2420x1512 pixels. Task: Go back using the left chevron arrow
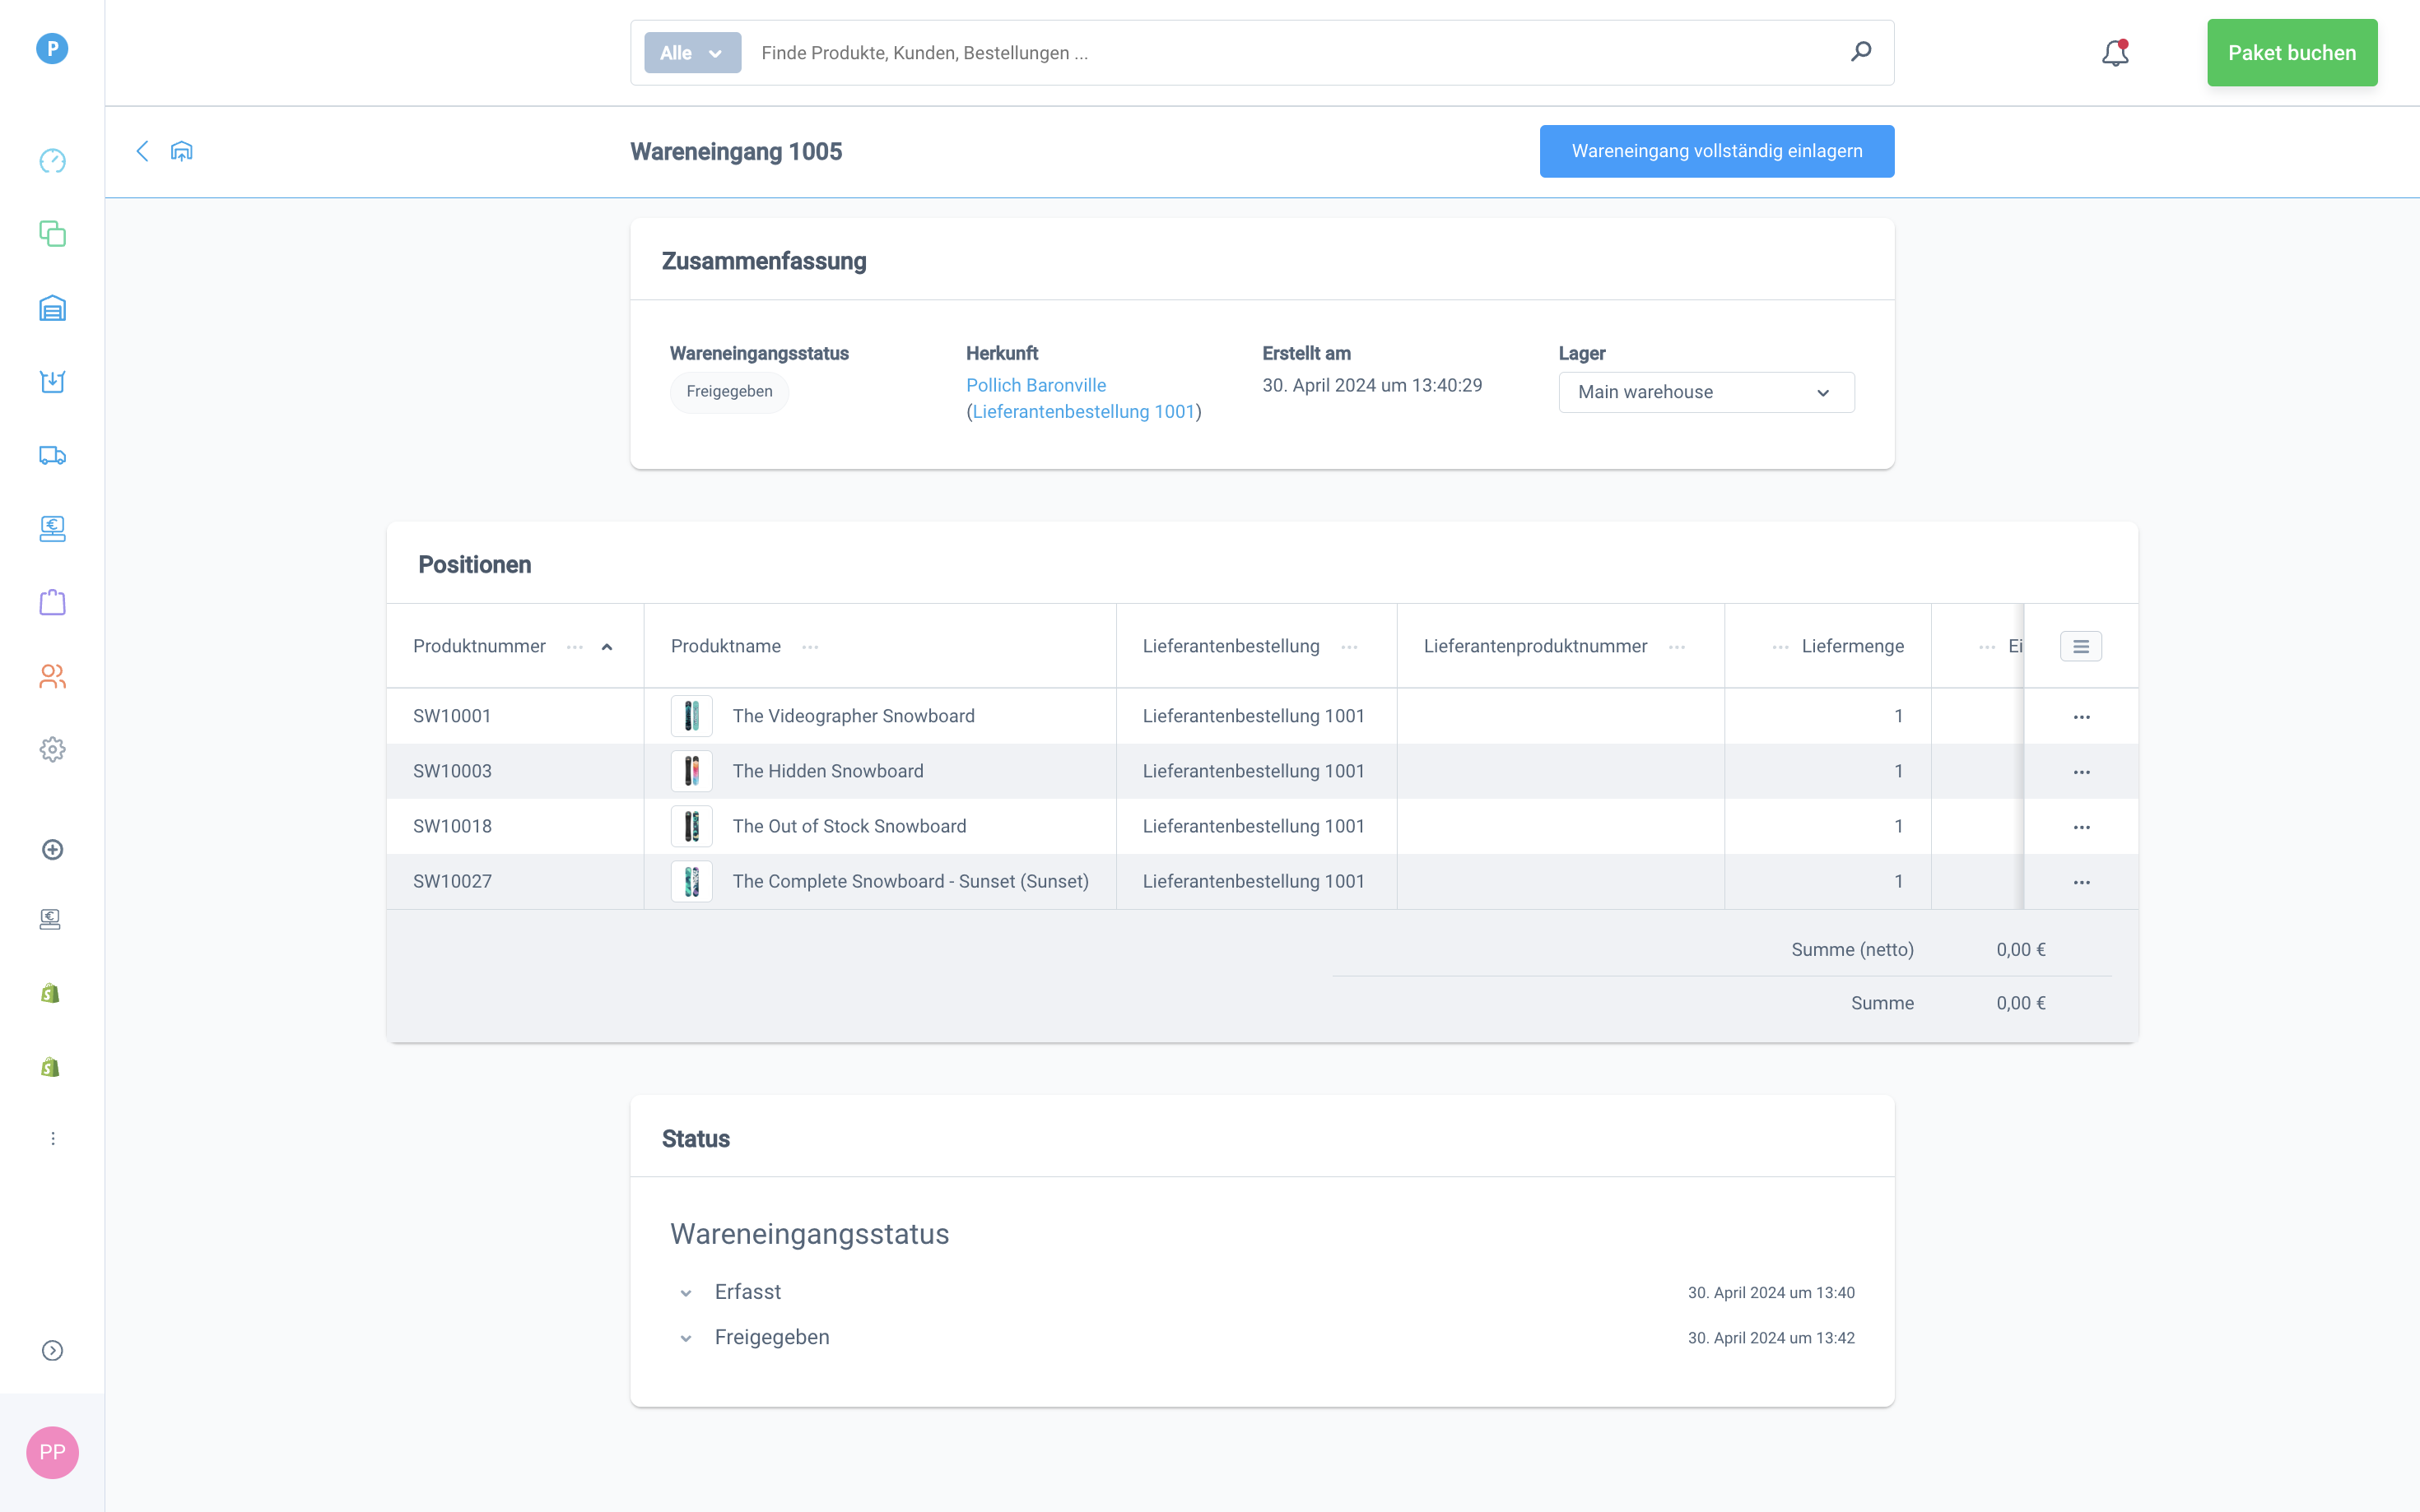point(142,151)
